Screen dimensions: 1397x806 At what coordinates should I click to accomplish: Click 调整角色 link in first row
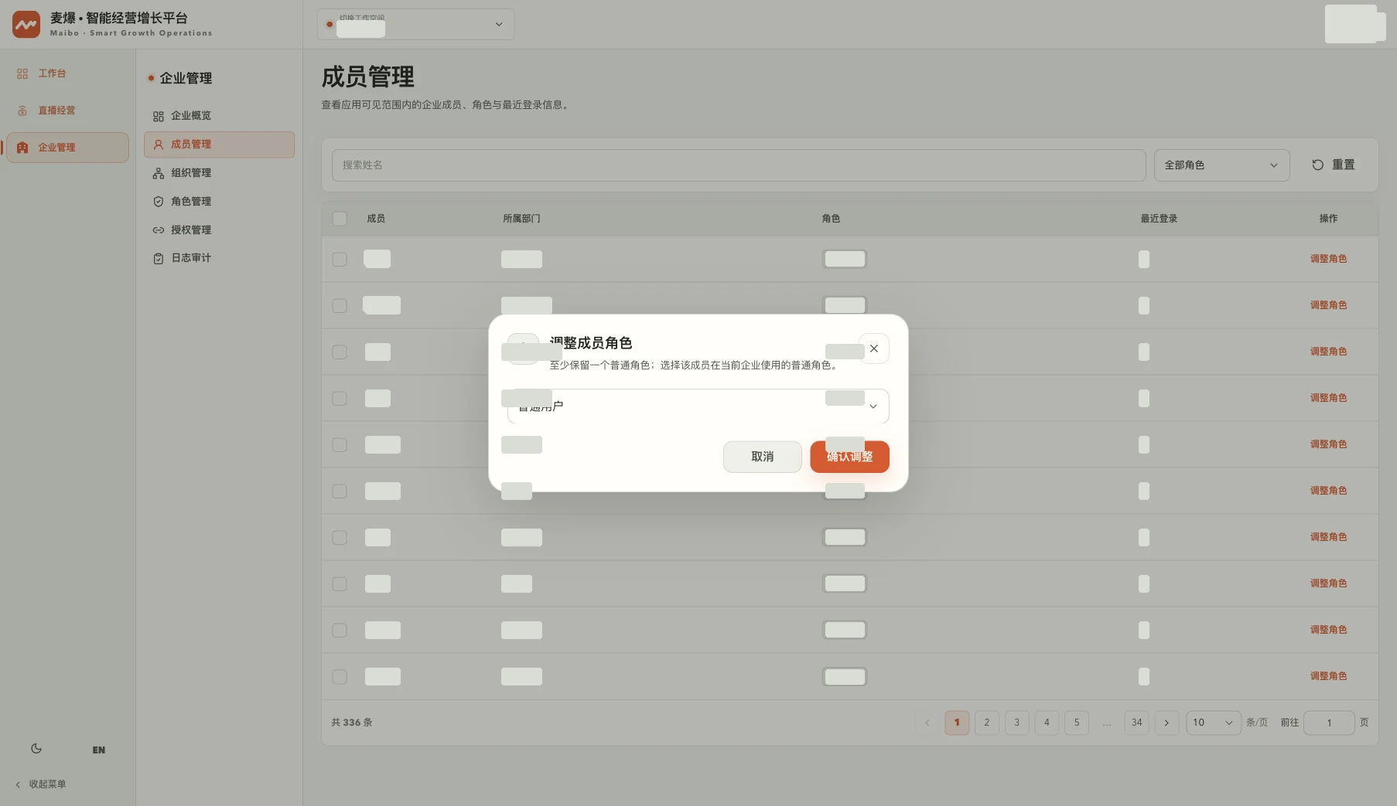1328,259
